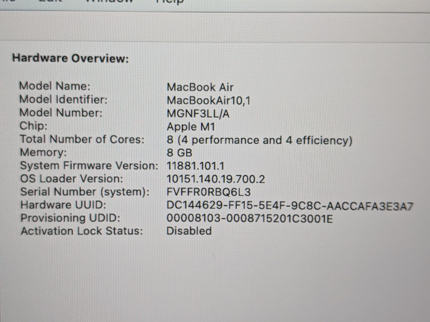Select the "OS Loader Version:" label
The height and width of the screenshot is (322, 430).
click(72, 179)
